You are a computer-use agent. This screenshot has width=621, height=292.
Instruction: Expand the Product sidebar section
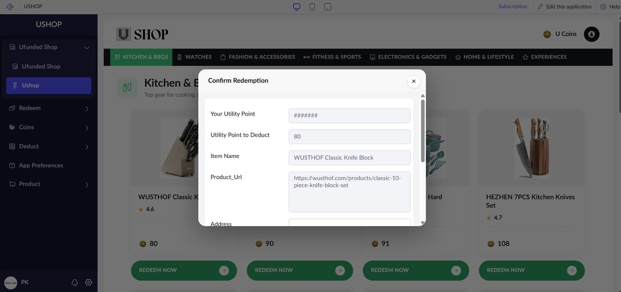(49, 184)
